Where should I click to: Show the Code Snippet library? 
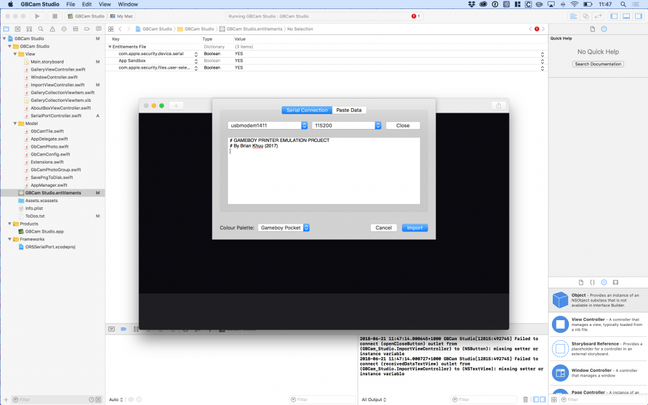pos(592,283)
